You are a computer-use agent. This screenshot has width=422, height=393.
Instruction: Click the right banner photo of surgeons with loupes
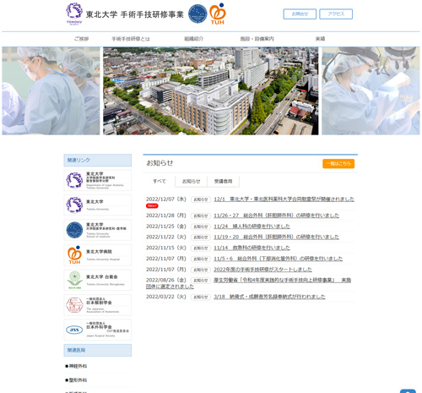371,90
